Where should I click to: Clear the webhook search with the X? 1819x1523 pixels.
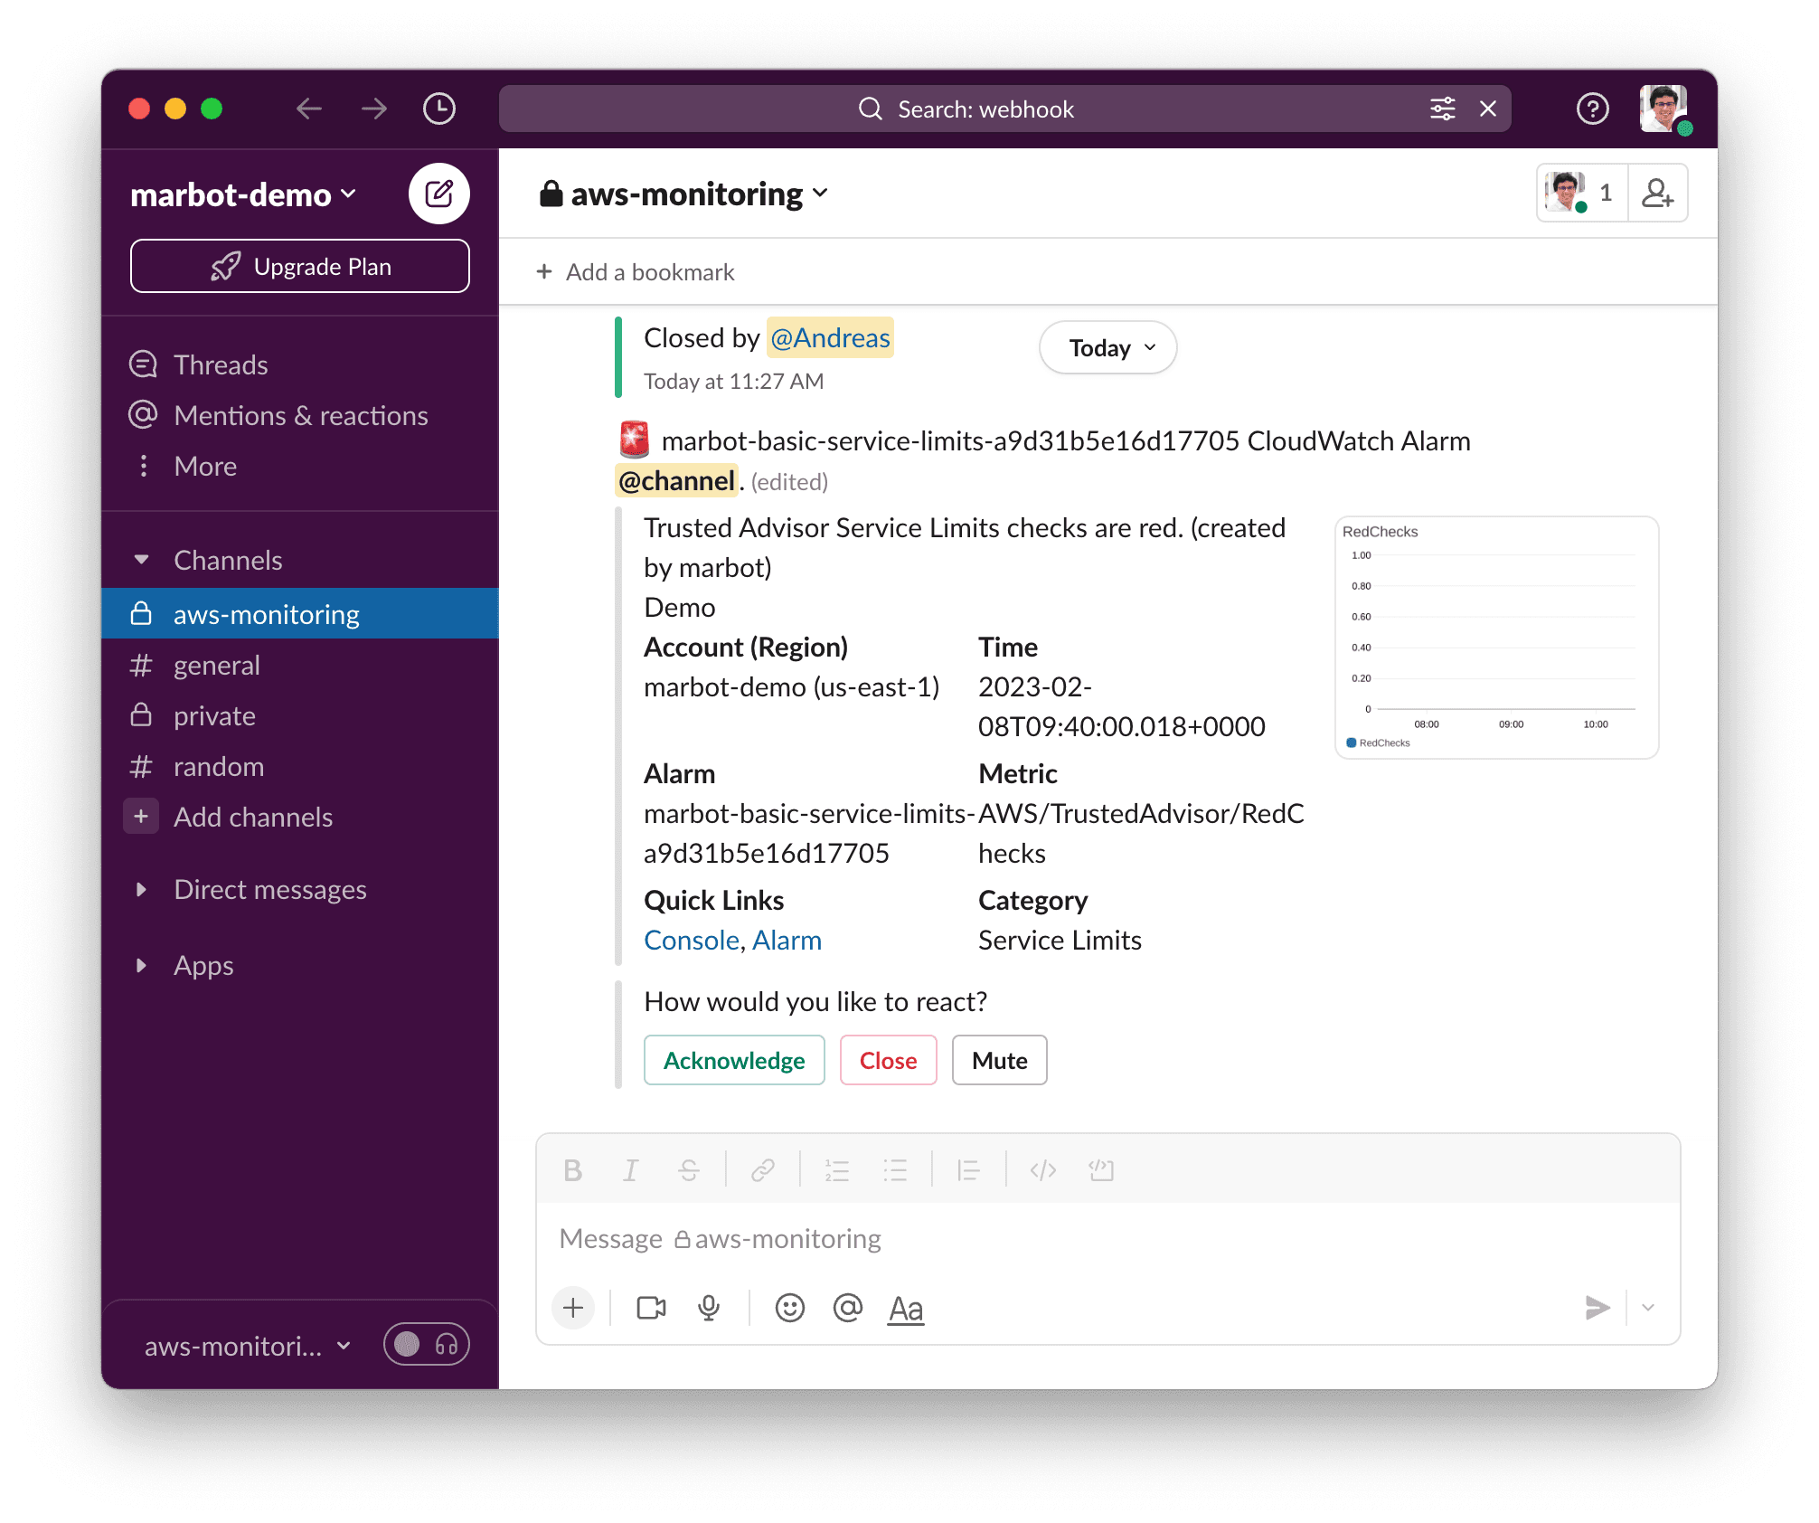pyautogui.click(x=1488, y=109)
